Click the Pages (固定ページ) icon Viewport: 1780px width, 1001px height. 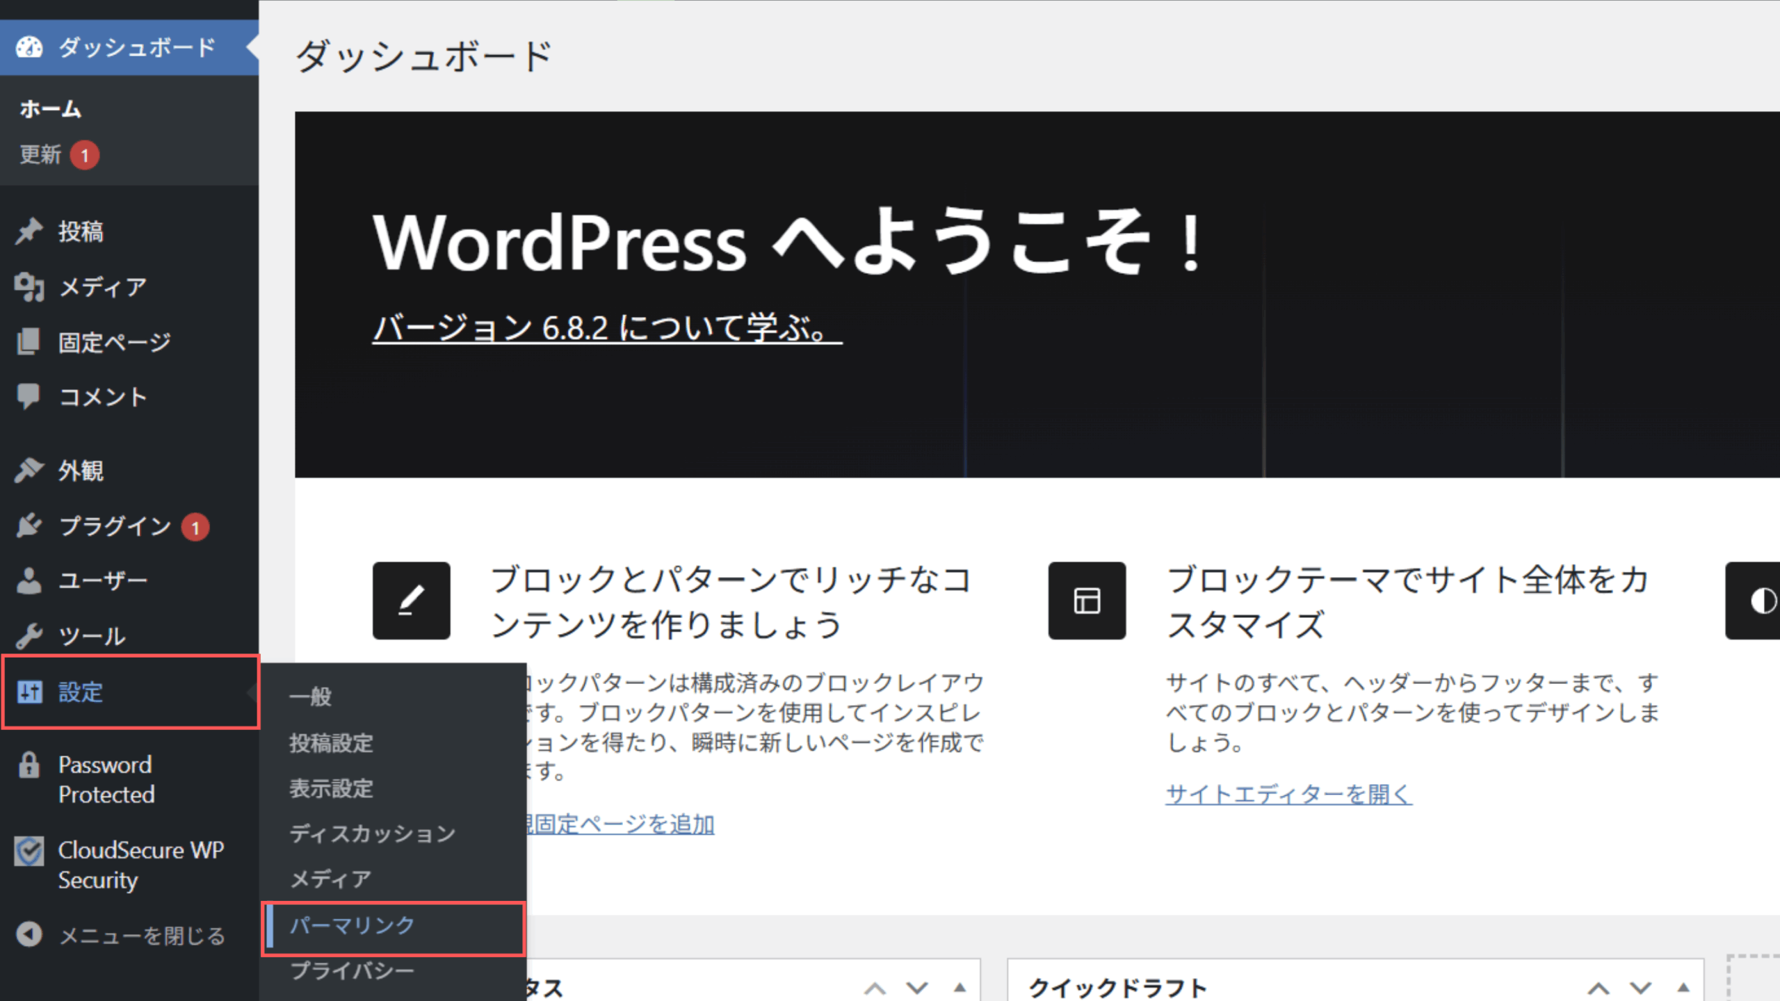coord(29,342)
